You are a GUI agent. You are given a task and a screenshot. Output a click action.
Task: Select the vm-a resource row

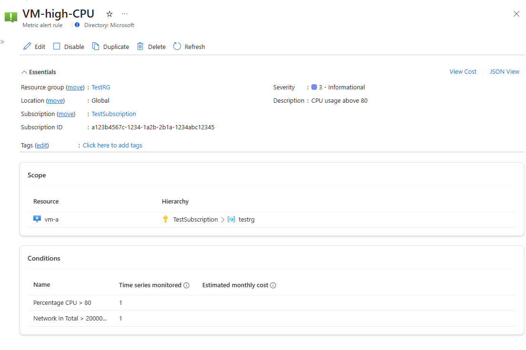tap(271, 220)
